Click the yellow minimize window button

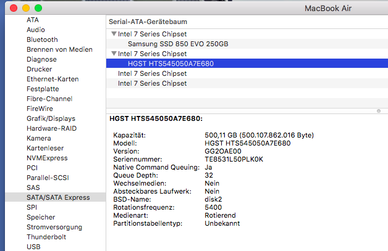(26, 8)
